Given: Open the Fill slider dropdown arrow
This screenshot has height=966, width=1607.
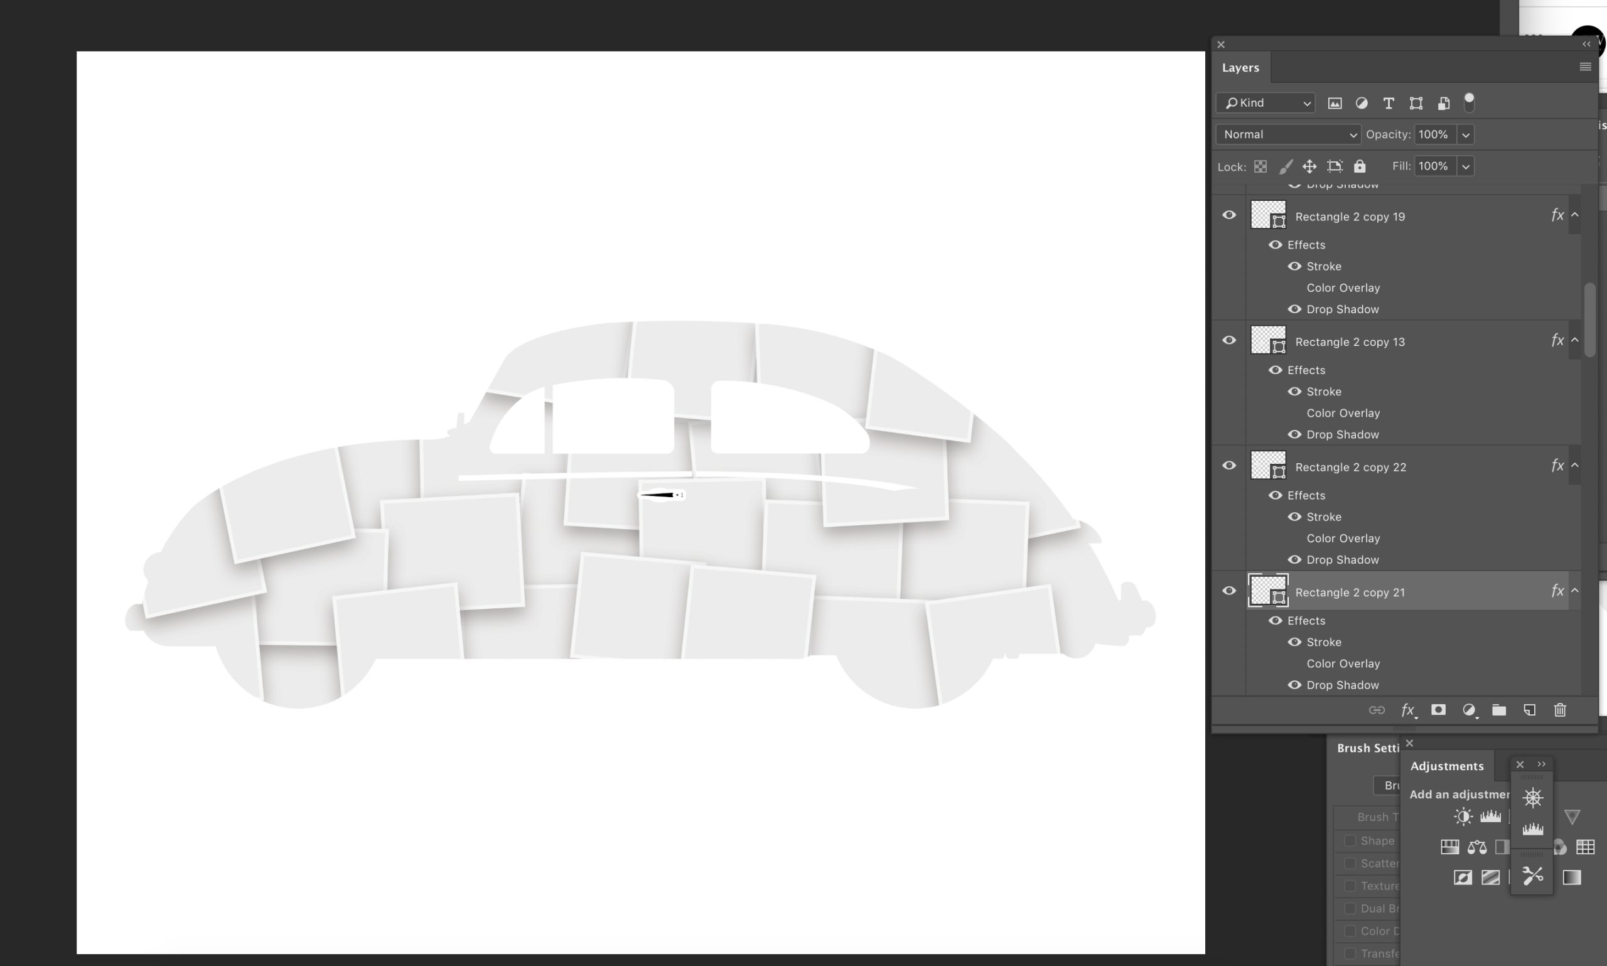Looking at the screenshot, I should [1465, 166].
